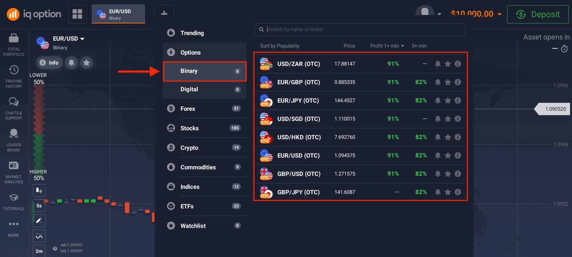Sort by the Price column
The height and width of the screenshot is (257, 572).
349,46
